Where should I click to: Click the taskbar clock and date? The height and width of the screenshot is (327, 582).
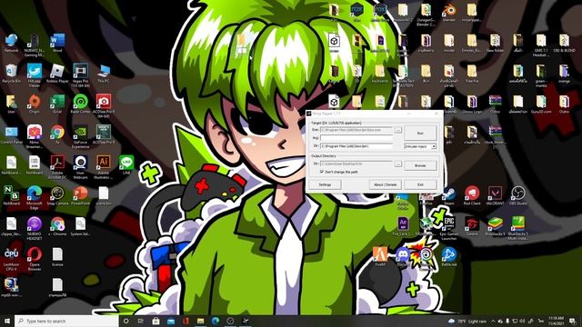[556, 321]
